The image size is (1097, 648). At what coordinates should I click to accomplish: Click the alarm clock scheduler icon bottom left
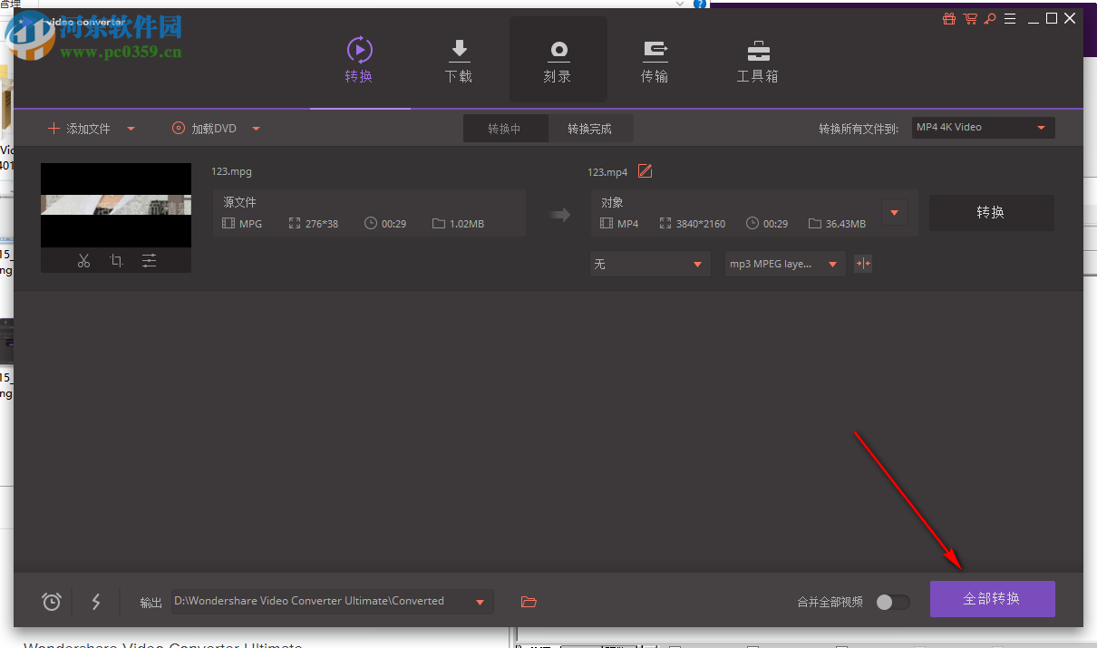coord(51,601)
